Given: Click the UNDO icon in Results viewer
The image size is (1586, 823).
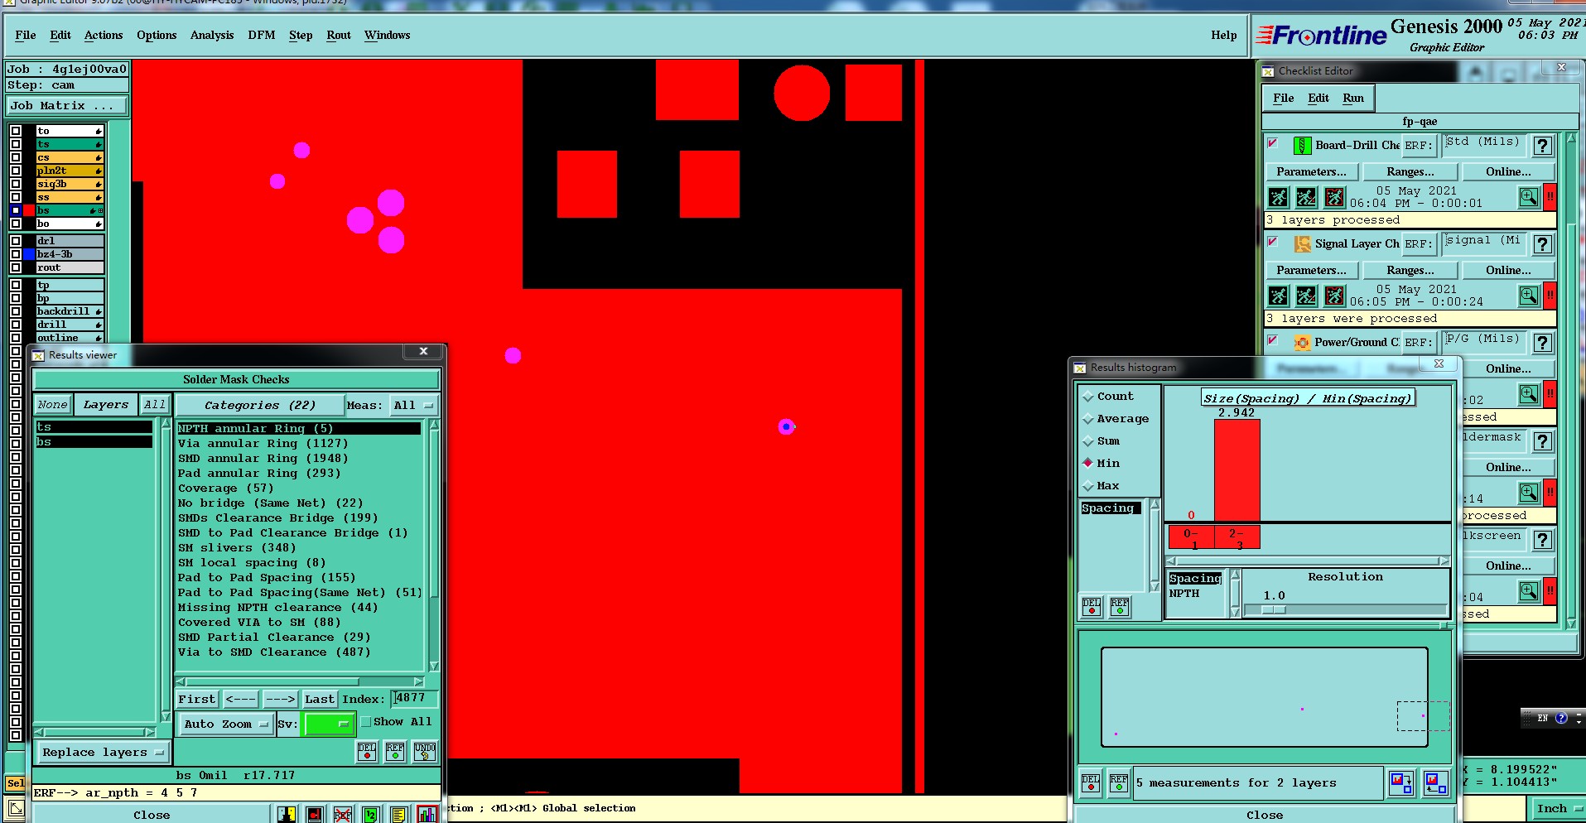Looking at the screenshot, I should [x=425, y=751].
